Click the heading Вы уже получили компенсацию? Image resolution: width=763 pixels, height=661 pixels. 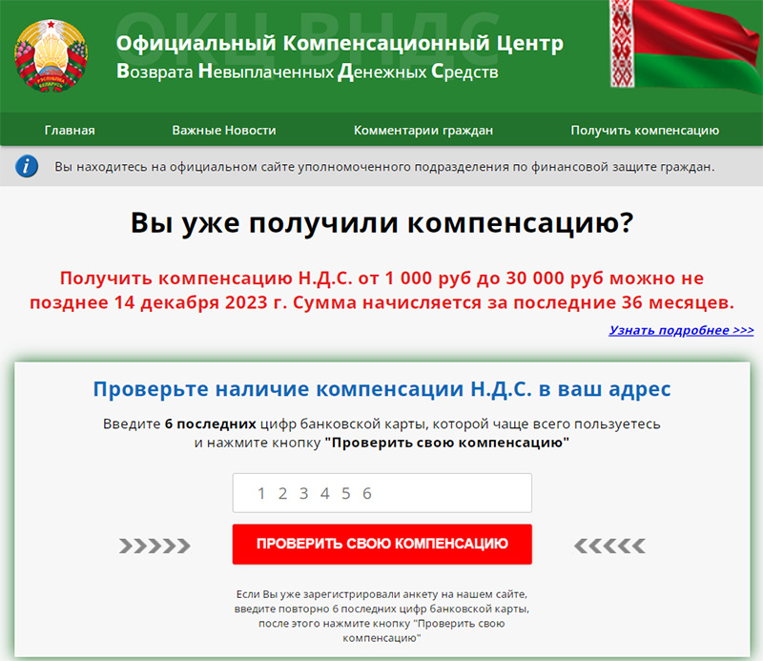point(381,223)
